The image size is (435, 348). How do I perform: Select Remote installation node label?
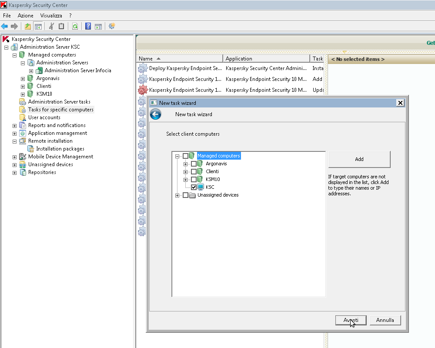tap(50, 141)
